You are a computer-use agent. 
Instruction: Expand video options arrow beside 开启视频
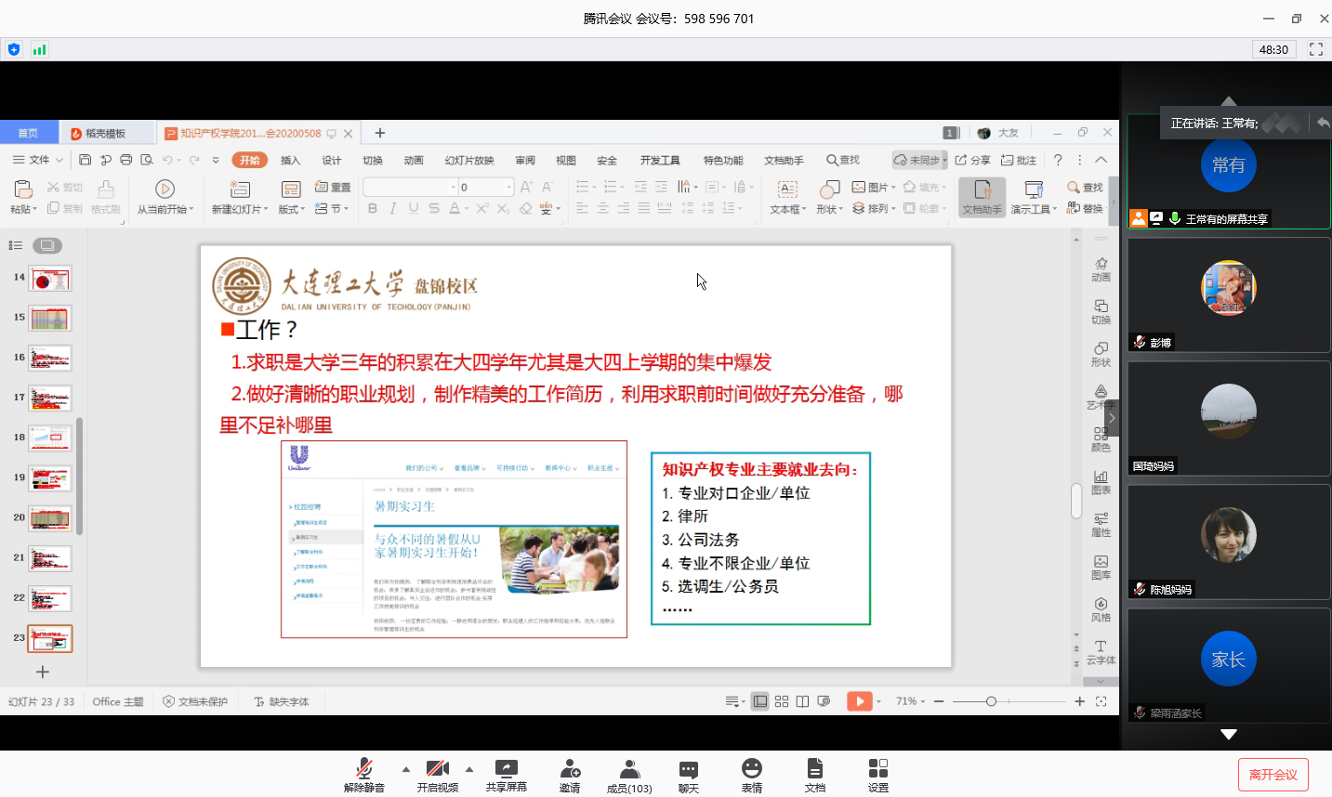click(x=469, y=769)
